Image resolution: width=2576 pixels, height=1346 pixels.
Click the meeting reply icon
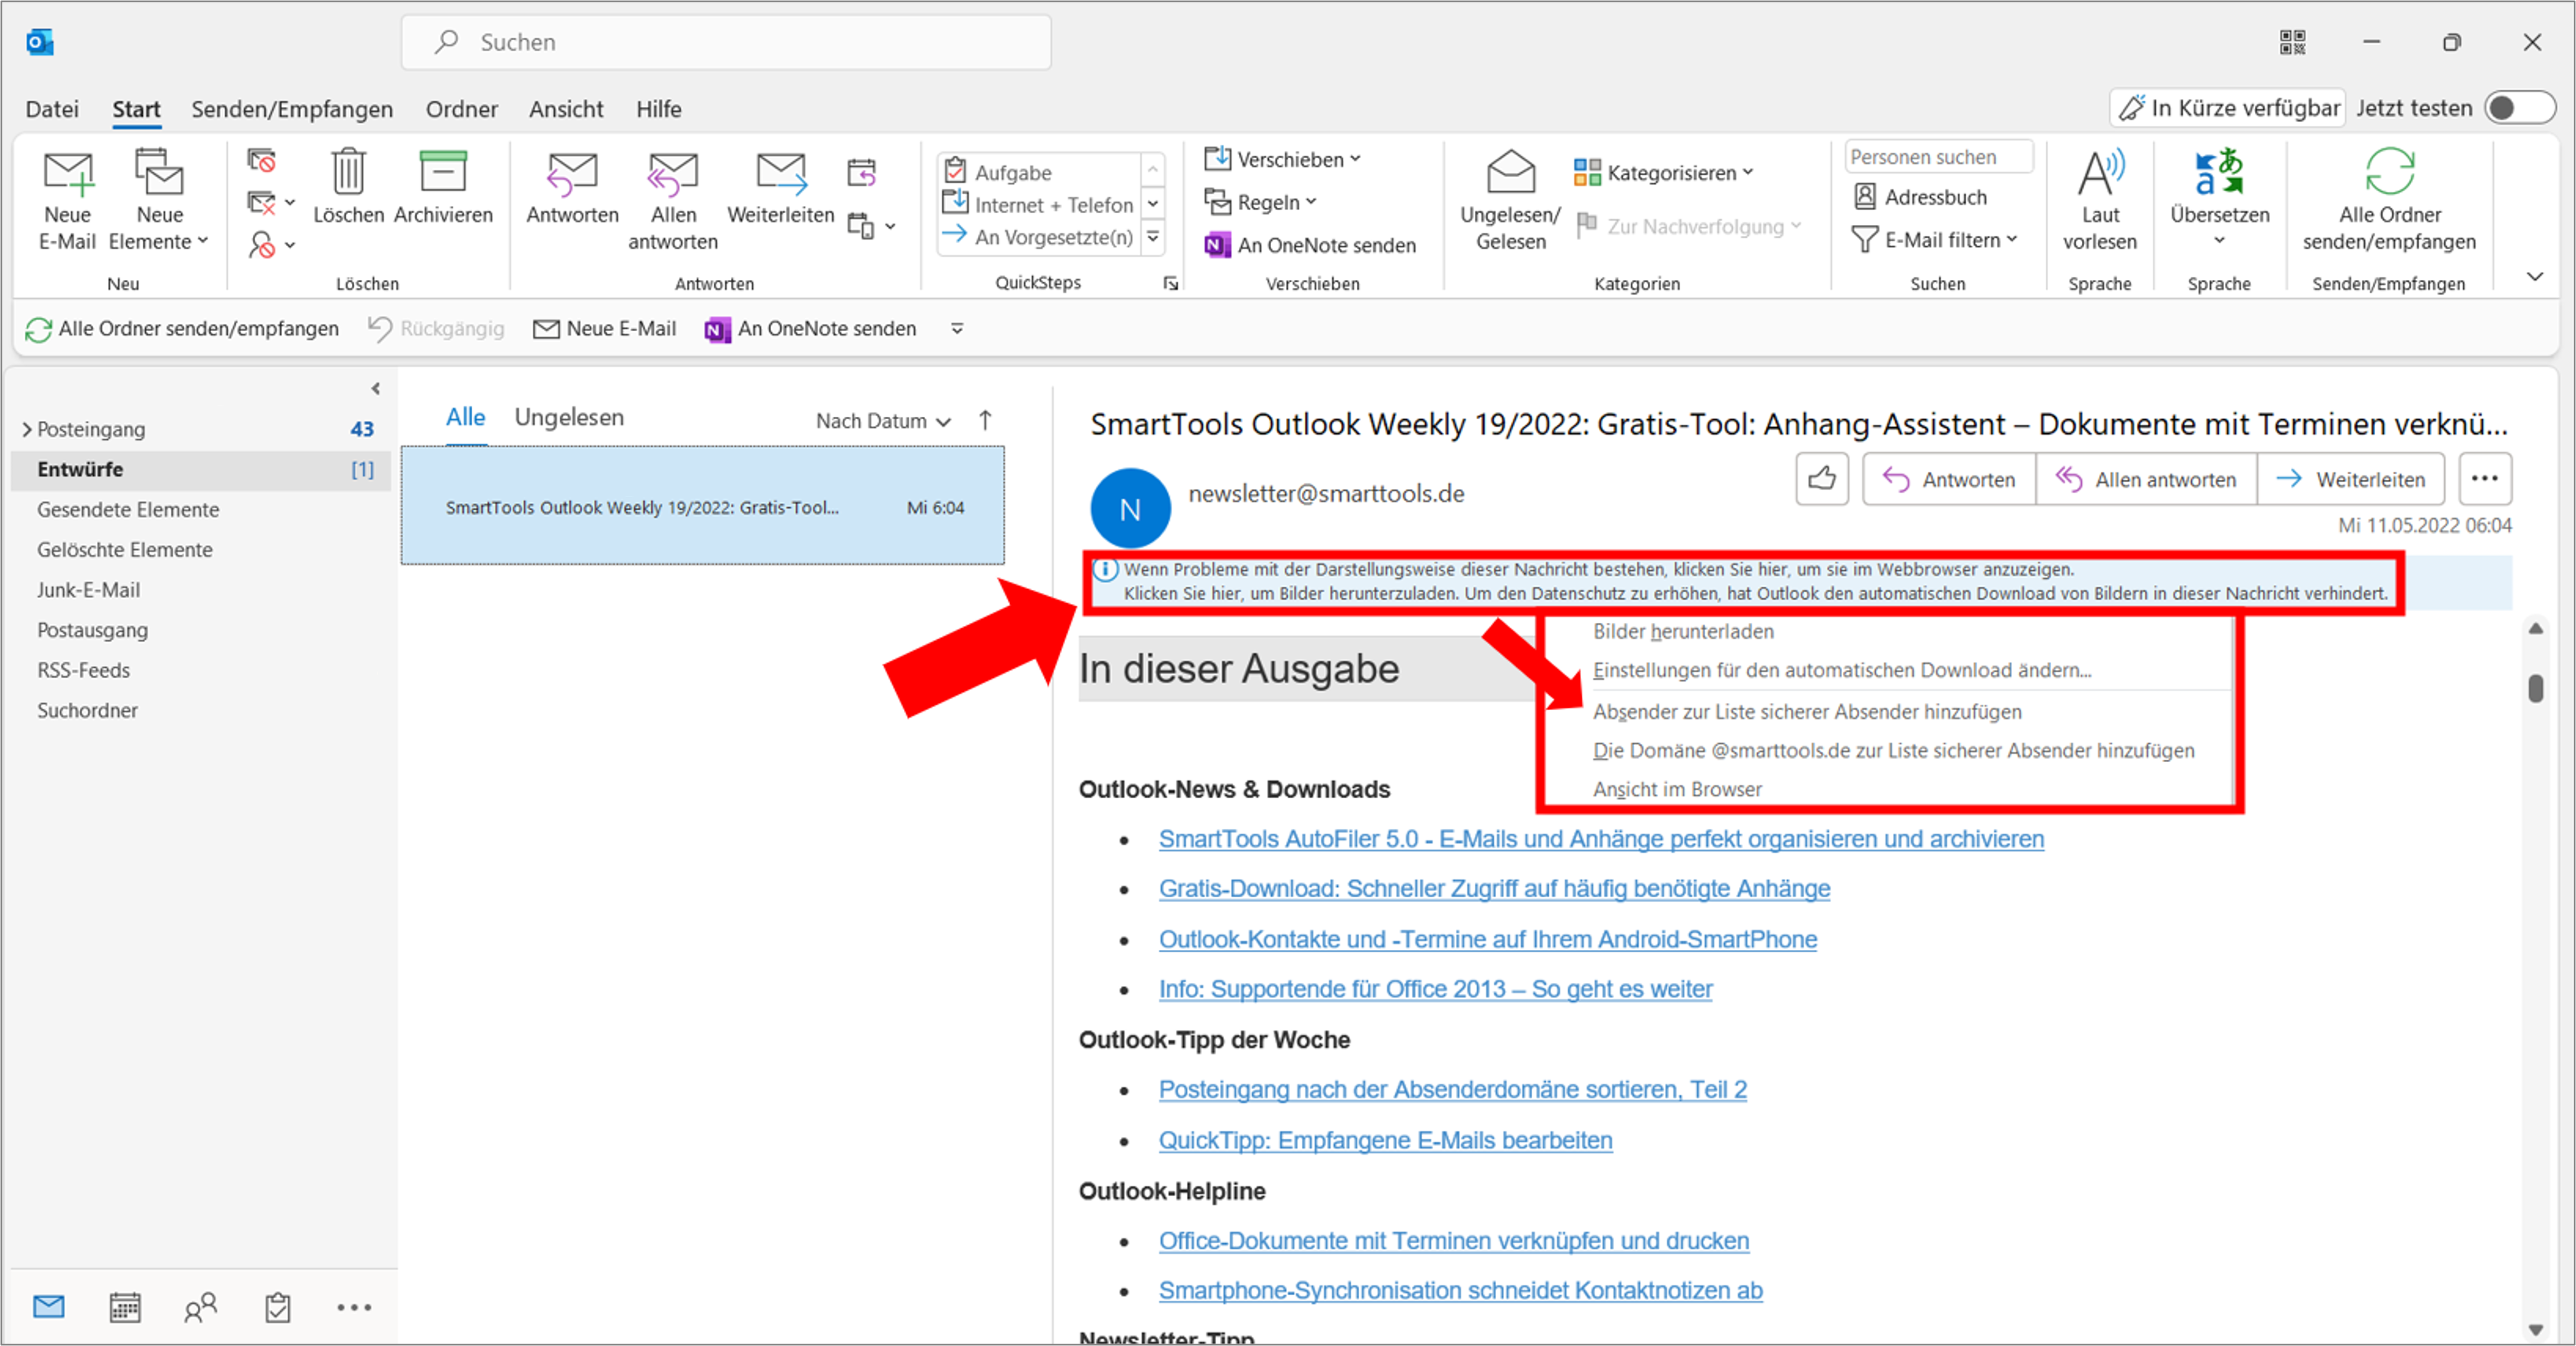pyautogui.click(x=861, y=172)
